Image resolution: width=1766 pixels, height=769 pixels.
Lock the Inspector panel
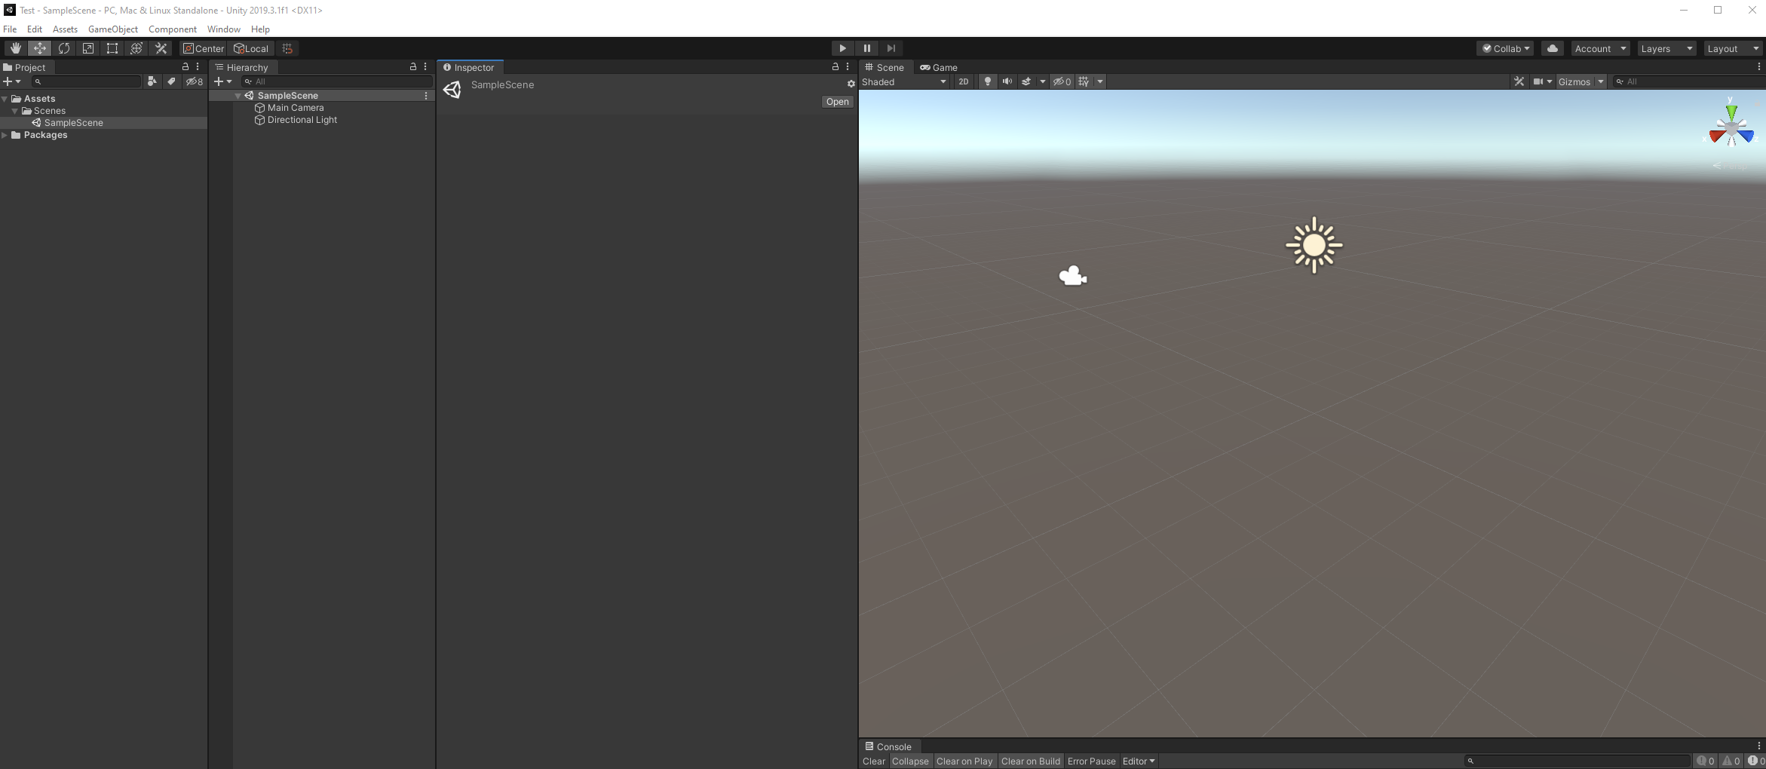835,66
